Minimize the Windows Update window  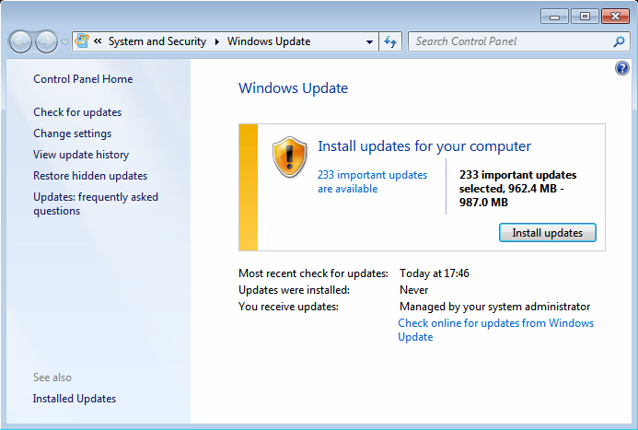tap(554, 17)
